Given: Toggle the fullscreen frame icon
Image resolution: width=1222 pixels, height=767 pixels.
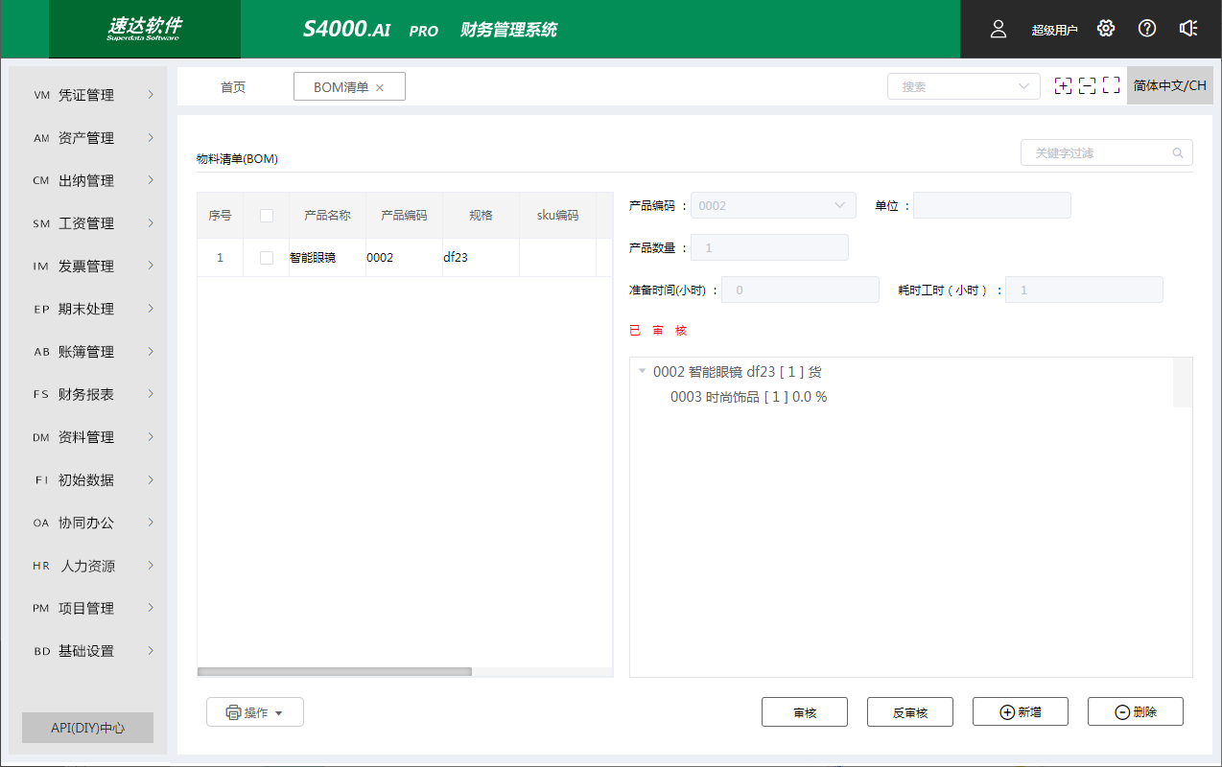Looking at the screenshot, I should tap(1111, 86).
